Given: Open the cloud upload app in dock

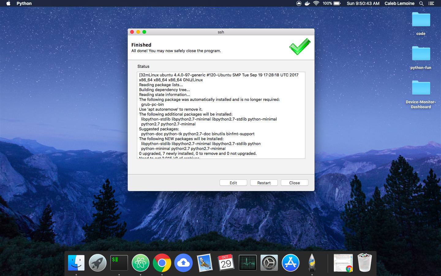Looking at the screenshot, I should pyautogui.click(x=183, y=263).
